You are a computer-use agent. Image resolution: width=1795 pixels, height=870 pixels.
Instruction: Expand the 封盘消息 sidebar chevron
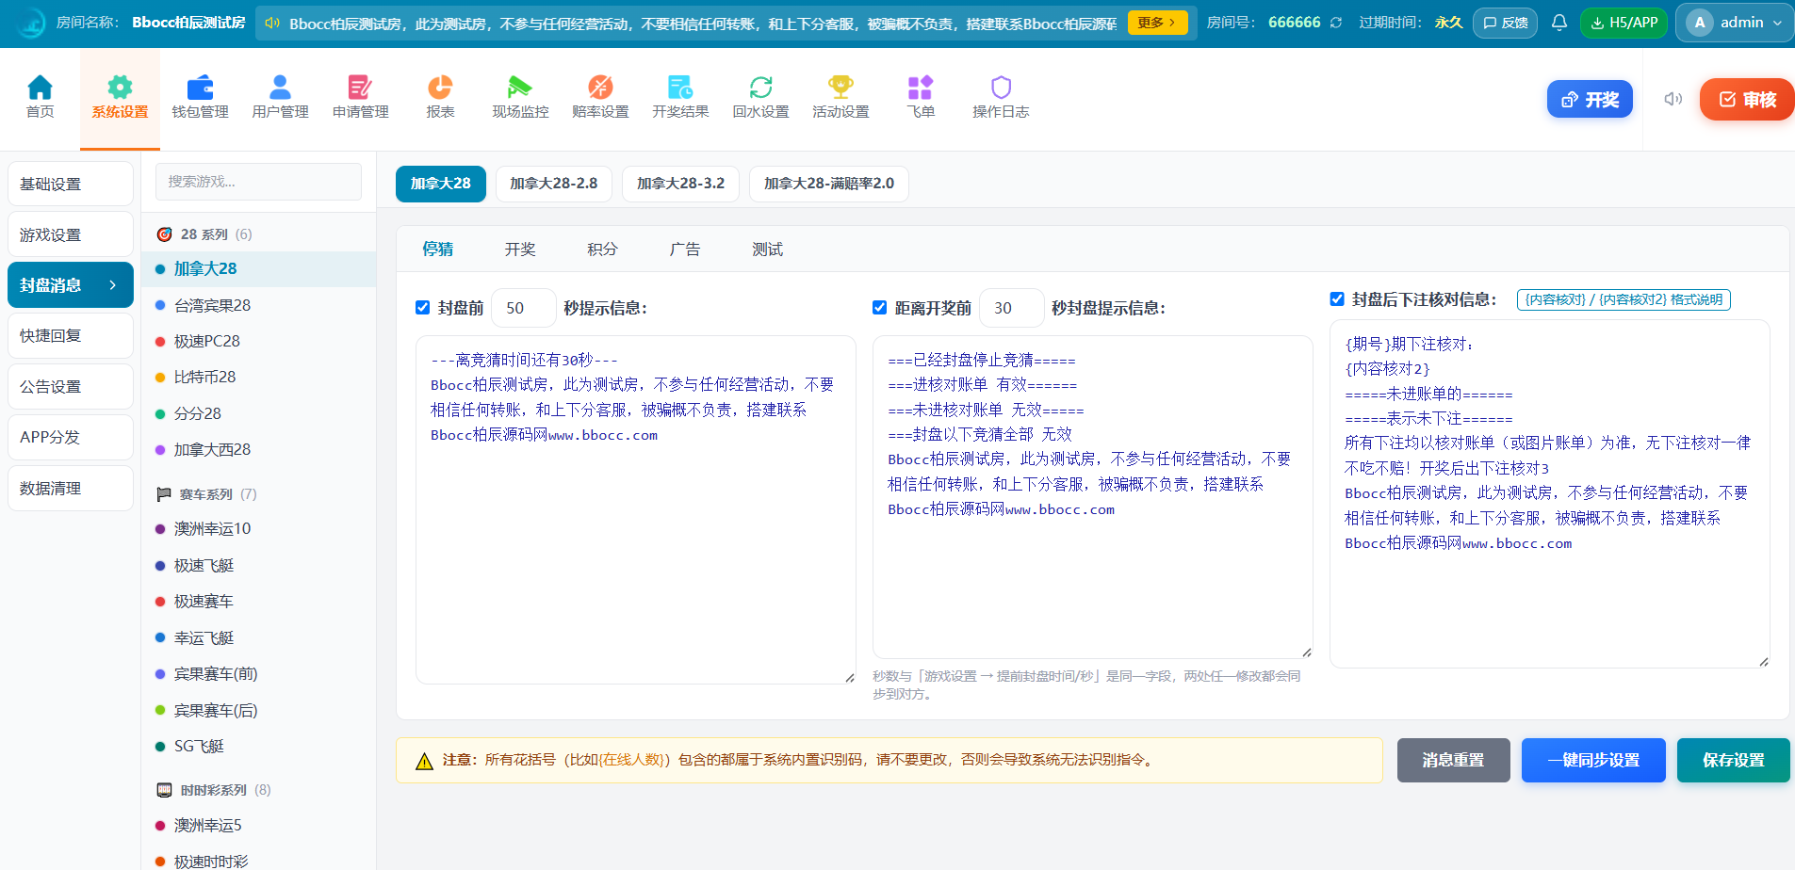(113, 285)
